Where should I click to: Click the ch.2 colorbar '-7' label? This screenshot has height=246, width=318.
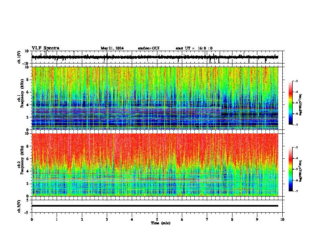tap(296, 191)
